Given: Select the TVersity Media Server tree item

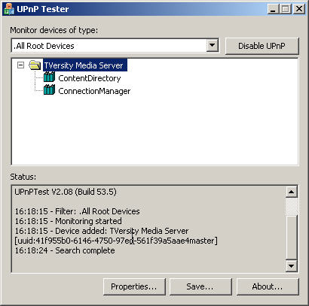Looking at the screenshot, I should (x=85, y=65).
